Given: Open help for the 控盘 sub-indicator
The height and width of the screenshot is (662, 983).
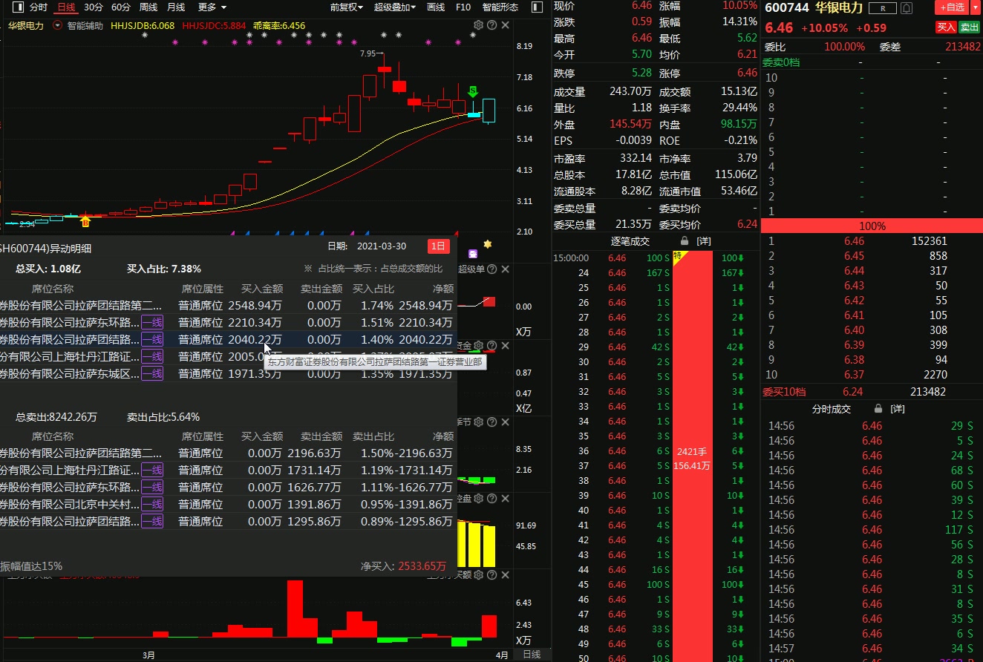Looking at the screenshot, I should pyautogui.click(x=491, y=498).
